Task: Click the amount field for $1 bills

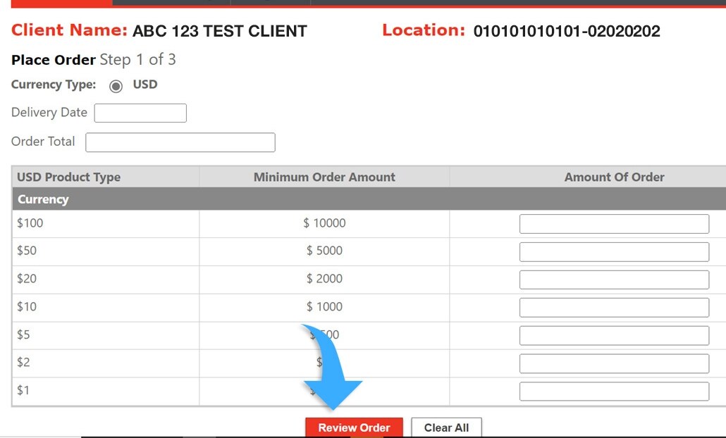Action: pos(613,391)
